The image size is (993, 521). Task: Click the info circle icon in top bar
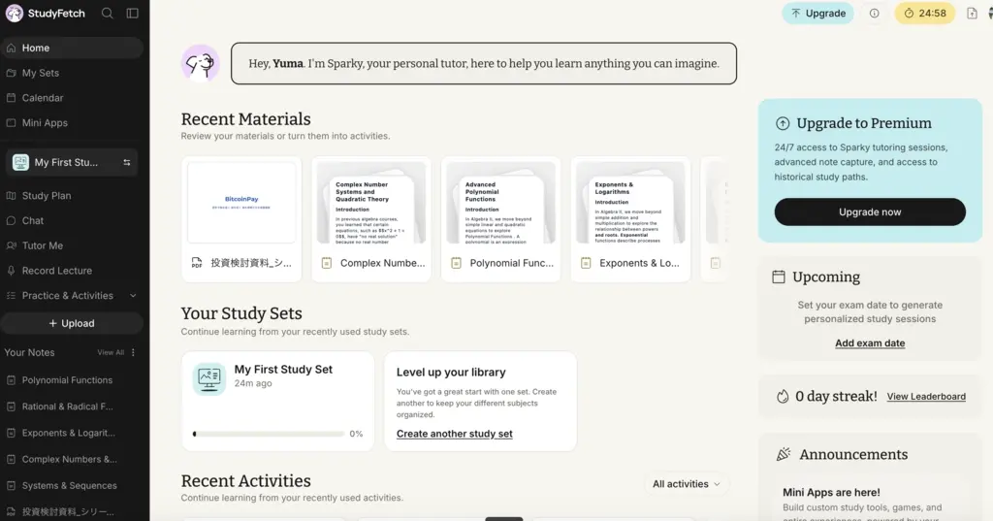coord(874,14)
